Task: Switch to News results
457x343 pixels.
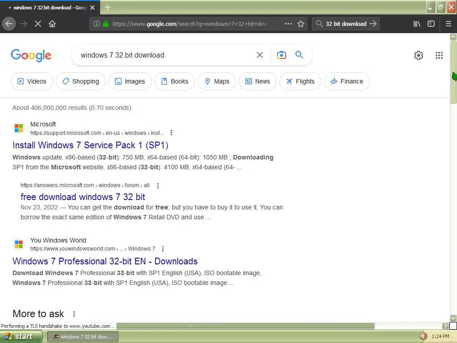Action: [x=258, y=81]
